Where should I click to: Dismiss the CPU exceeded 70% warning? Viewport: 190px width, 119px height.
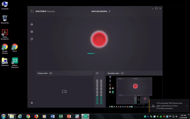(x=187, y=106)
